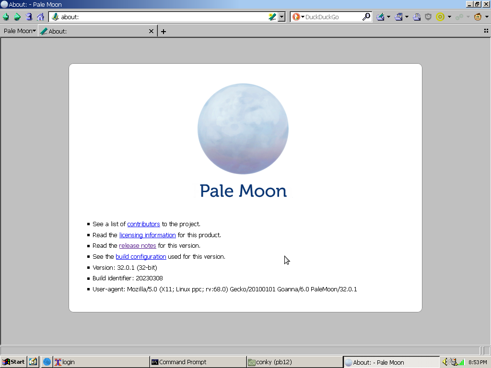Click the Greasemonkey monkey face icon
The image size is (491, 368).
click(478, 17)
